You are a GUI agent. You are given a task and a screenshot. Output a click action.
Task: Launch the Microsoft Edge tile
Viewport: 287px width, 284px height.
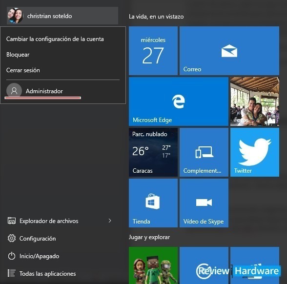point(179,101)
